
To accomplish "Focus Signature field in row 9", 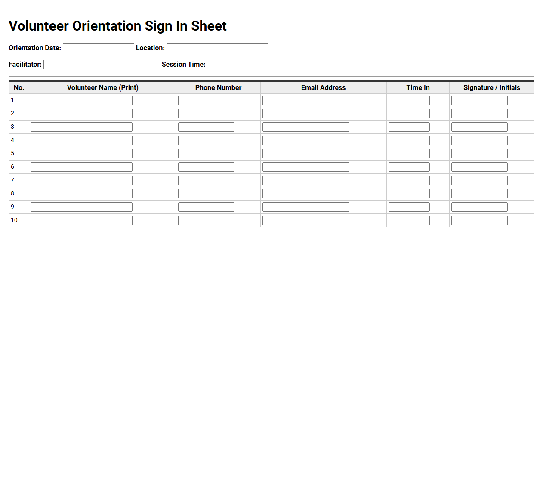I will point(479,207).
